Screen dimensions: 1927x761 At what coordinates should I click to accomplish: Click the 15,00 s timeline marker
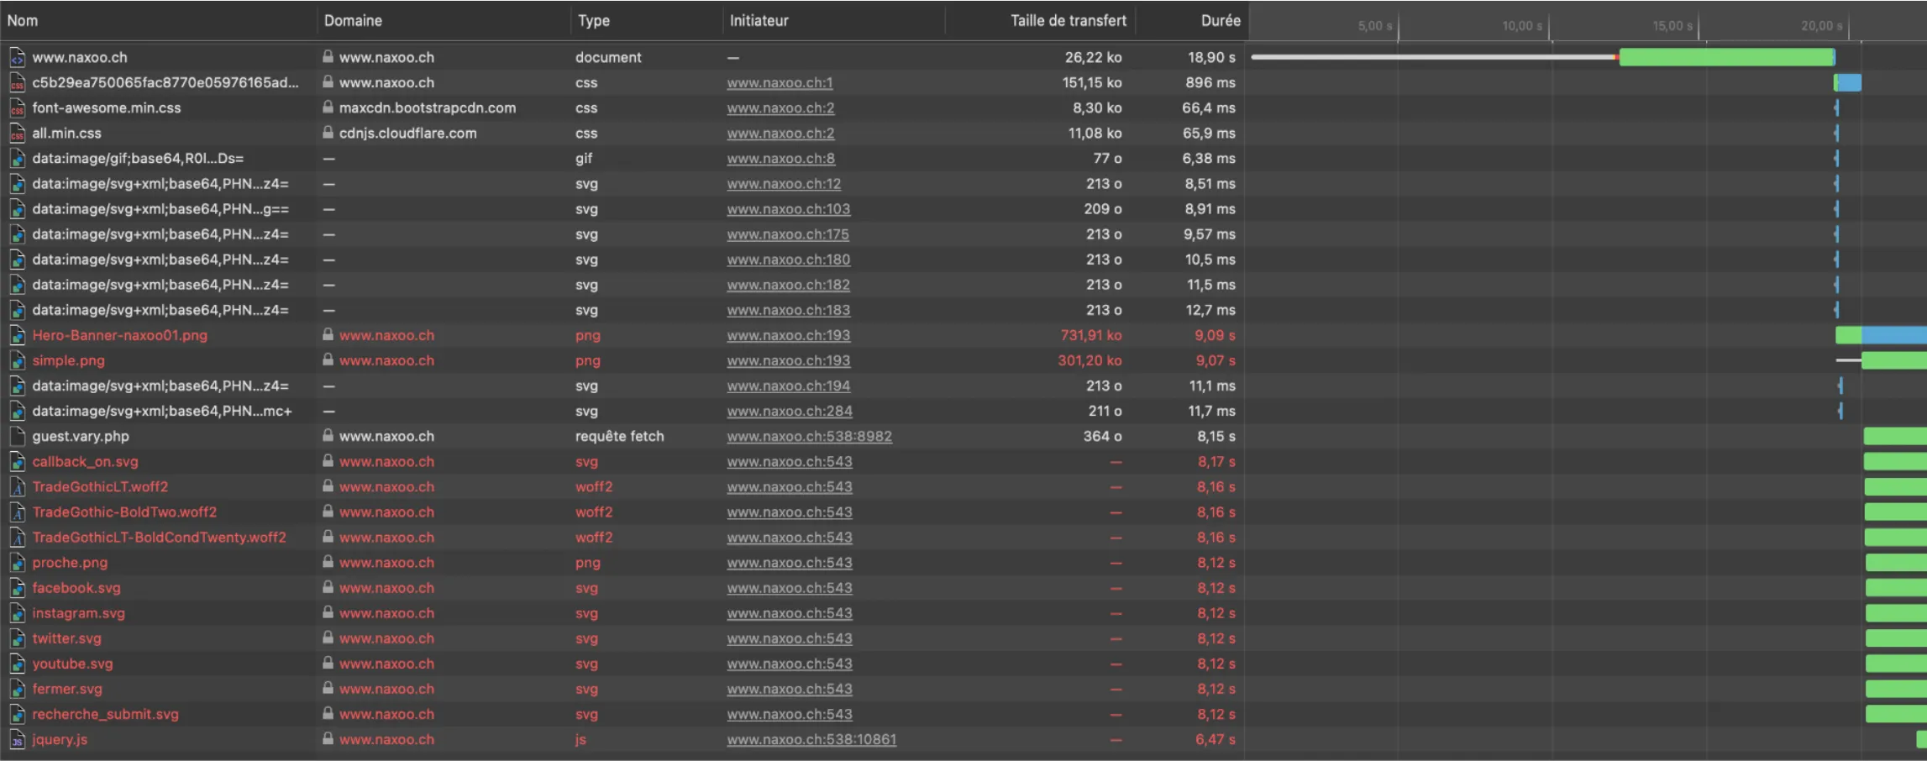1672,26
